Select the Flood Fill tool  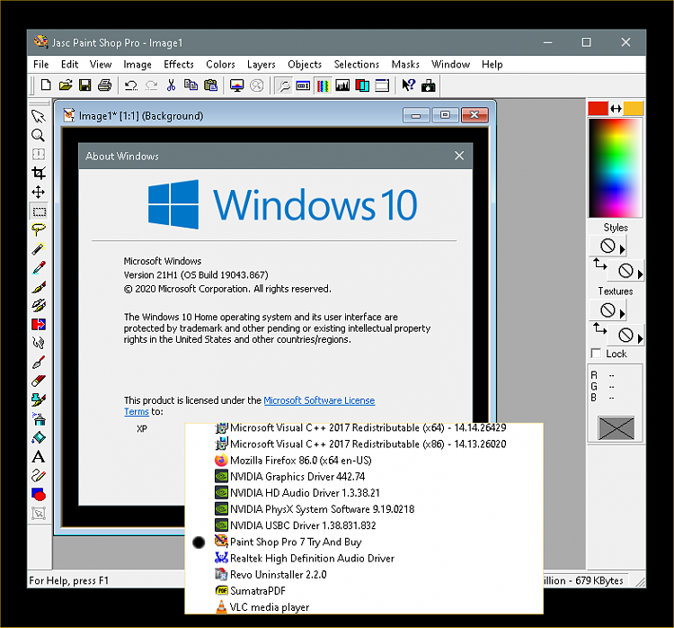(39, 438)
